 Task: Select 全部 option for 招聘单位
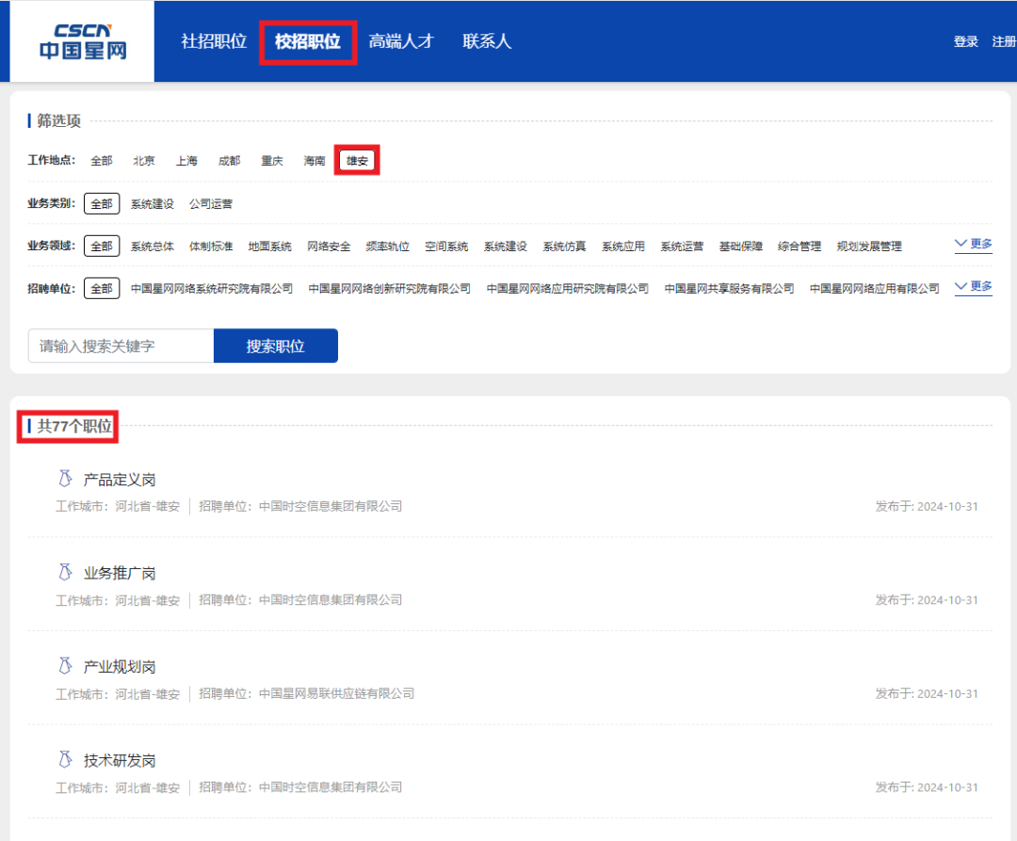click(x=101, y=288)
